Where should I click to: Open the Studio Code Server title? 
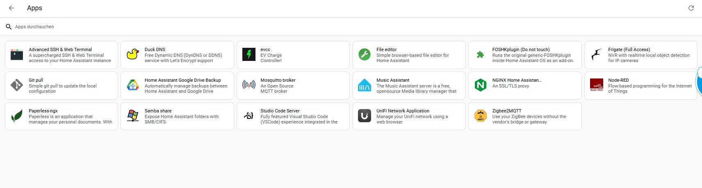pyautogui.click(x=280, y=111)
